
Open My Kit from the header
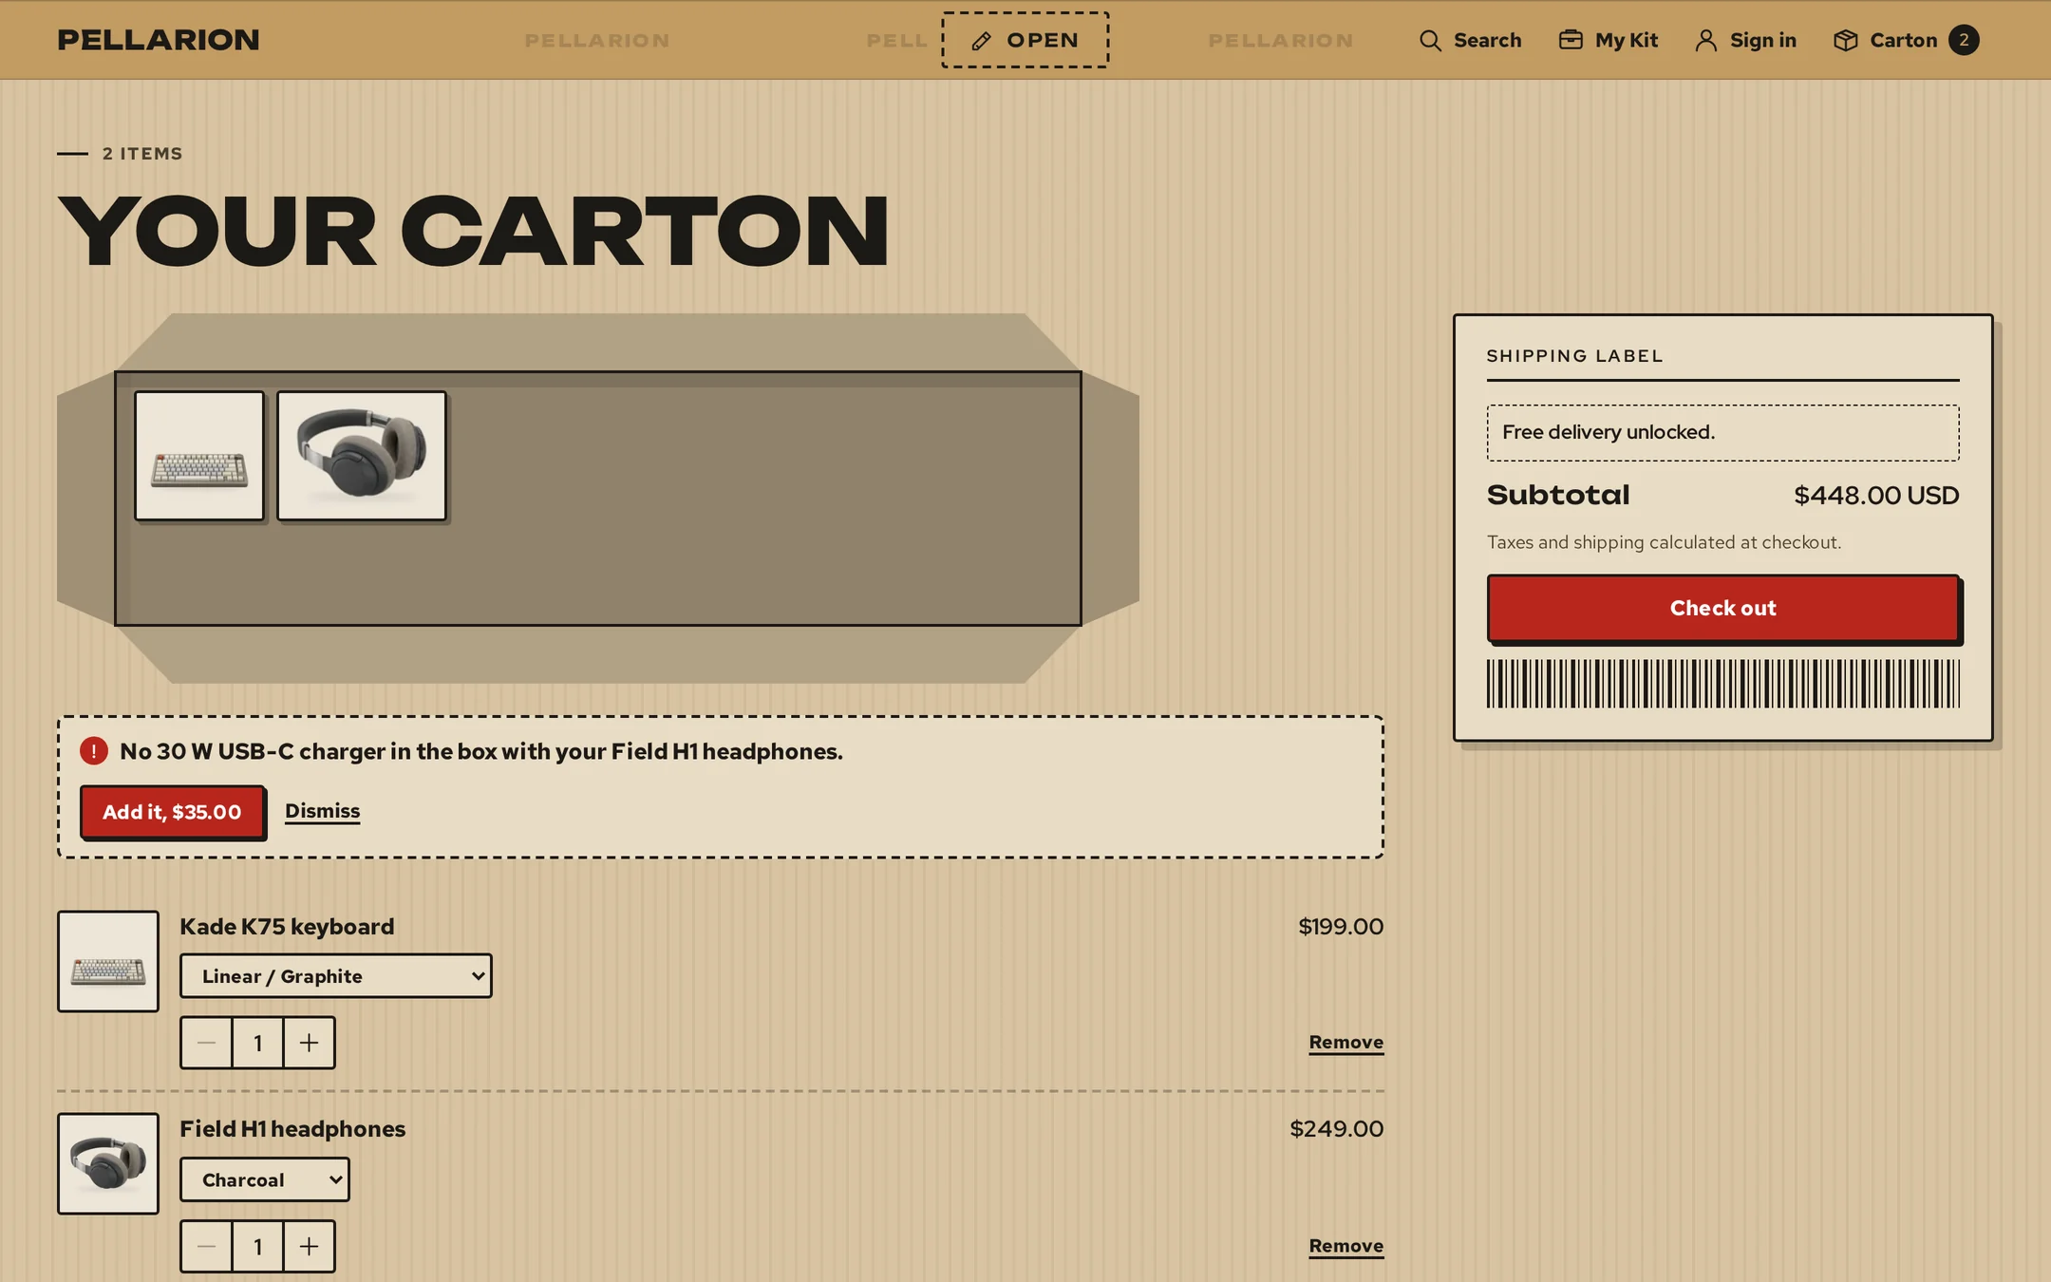pyautogui.click(x=1609, y=40)
